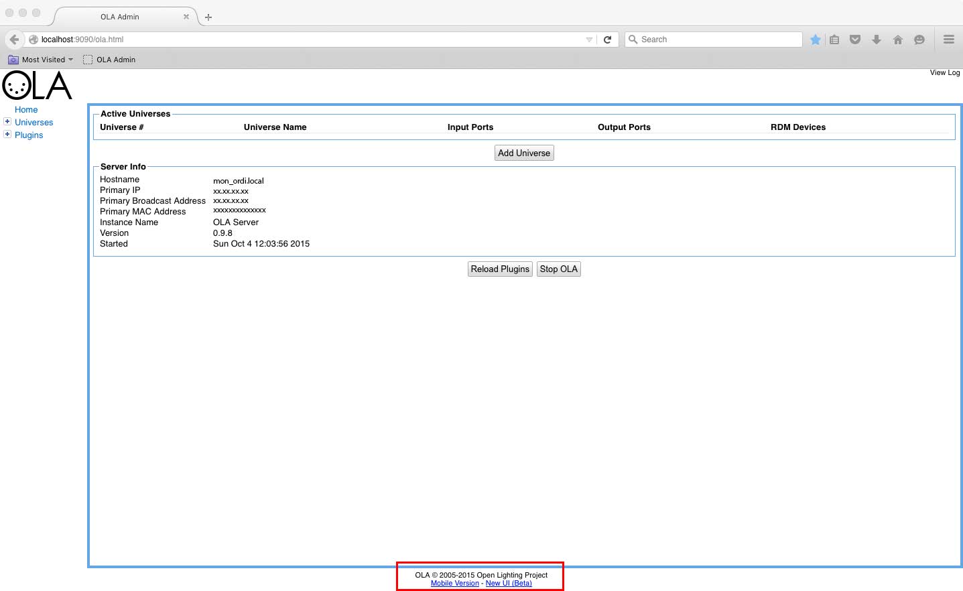963x591 pixels.
Task: Expand the Plugins tree node
Action: pyautogui.click(x=7, y=135)
